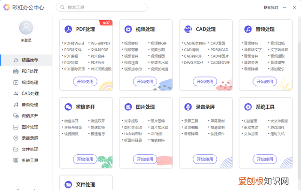Click the 音频处理 card music note icon
This screenshot has width=301, height=190.
(248, 29)
